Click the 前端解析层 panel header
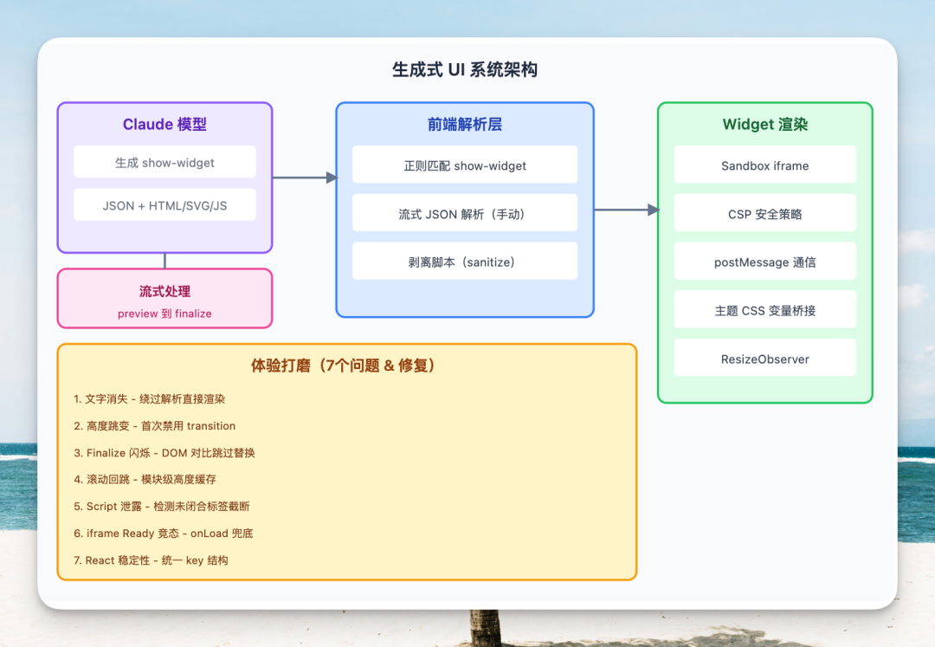 (x=465, y=124)
